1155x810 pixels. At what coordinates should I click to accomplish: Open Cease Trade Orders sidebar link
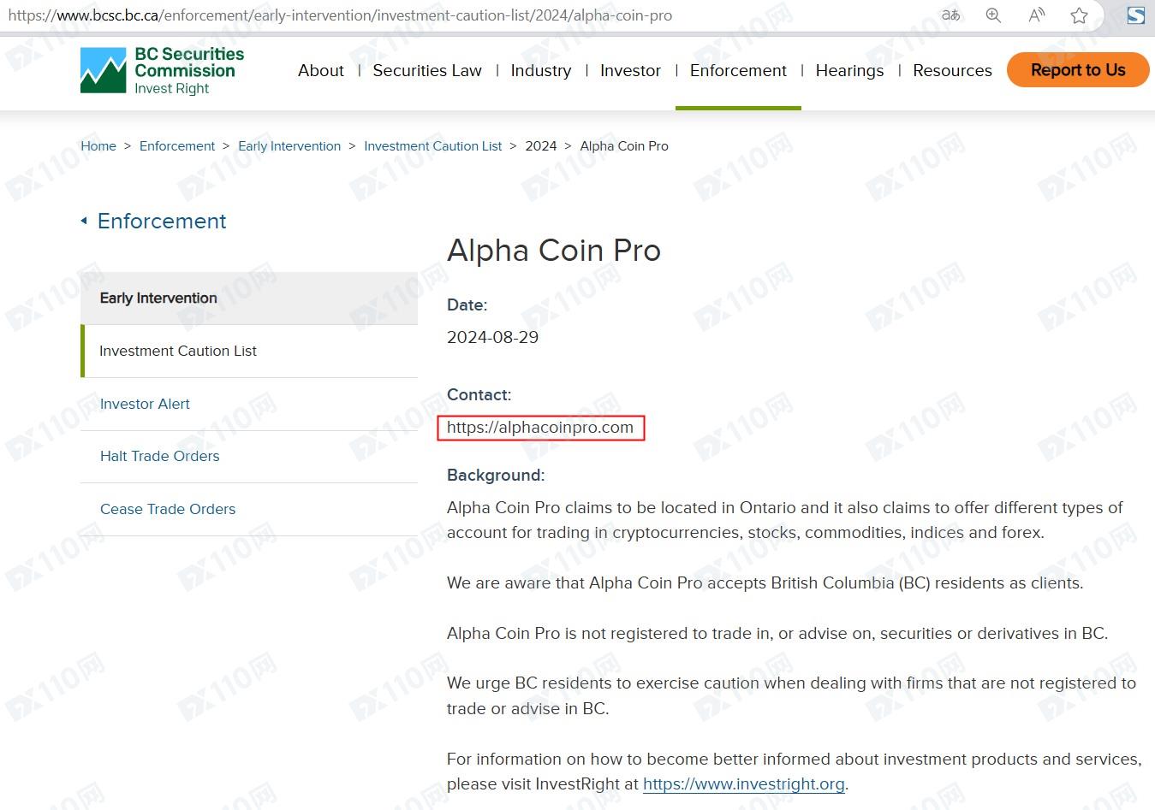(x=167, y=510)
